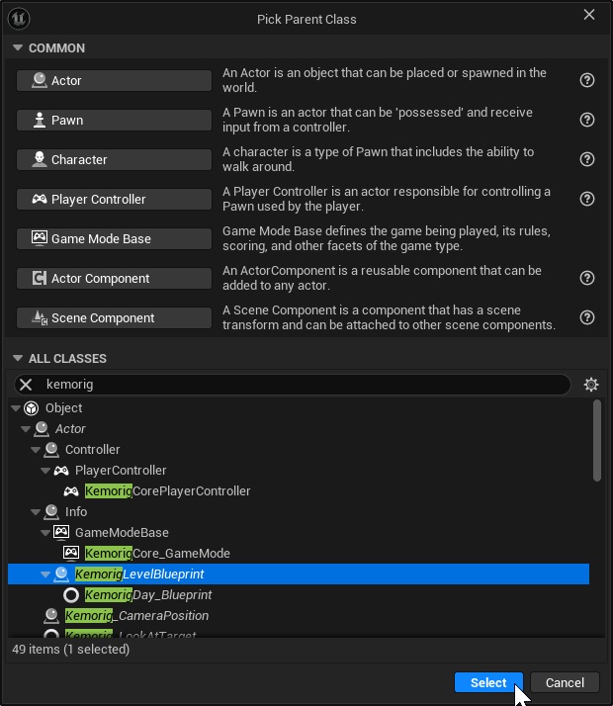Open help tooltip icon for Character class
The height and width of the screenshot is (706, 613).
(587, 159)
